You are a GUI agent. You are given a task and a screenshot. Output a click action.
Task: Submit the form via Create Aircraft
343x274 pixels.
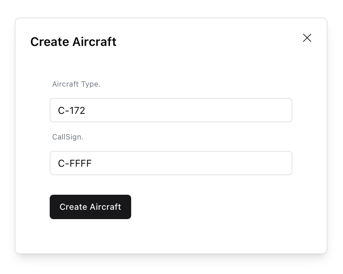(x=90, y=207)
